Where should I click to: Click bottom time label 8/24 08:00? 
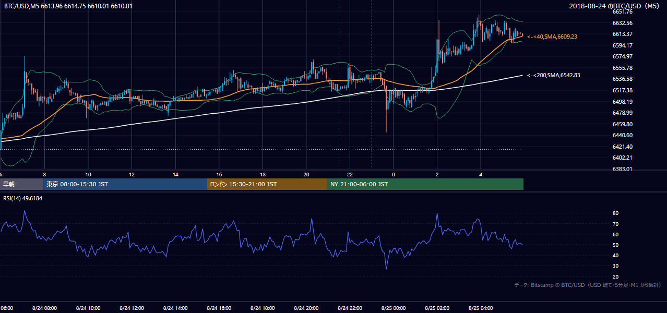click(x=44, y=308)
